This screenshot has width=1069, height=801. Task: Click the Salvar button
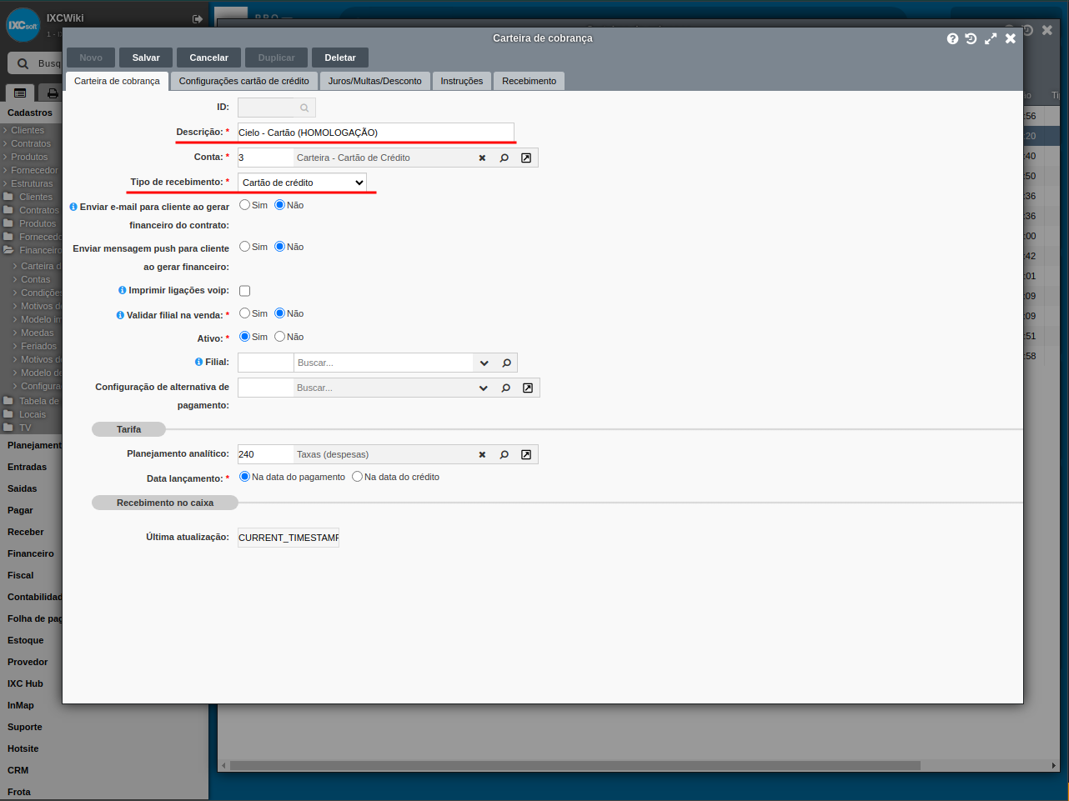click(146, 58)
